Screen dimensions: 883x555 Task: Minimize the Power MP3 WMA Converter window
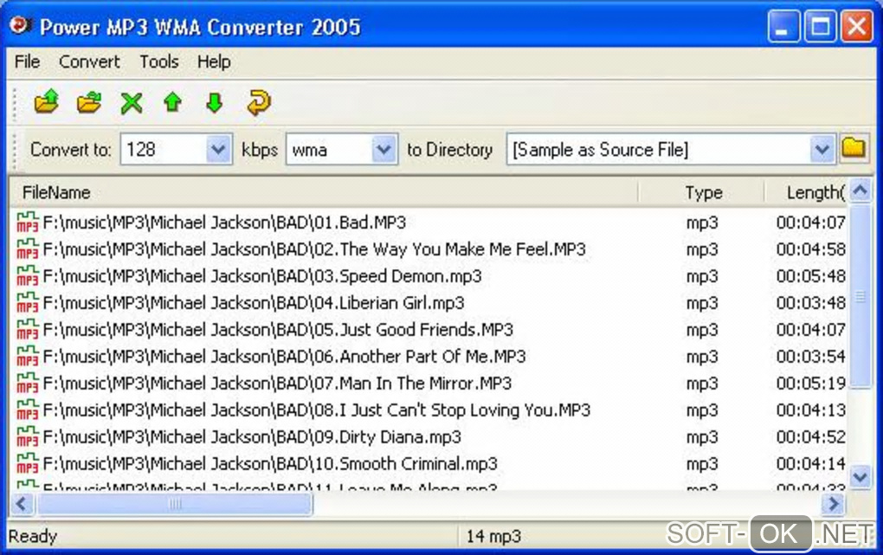783,26
